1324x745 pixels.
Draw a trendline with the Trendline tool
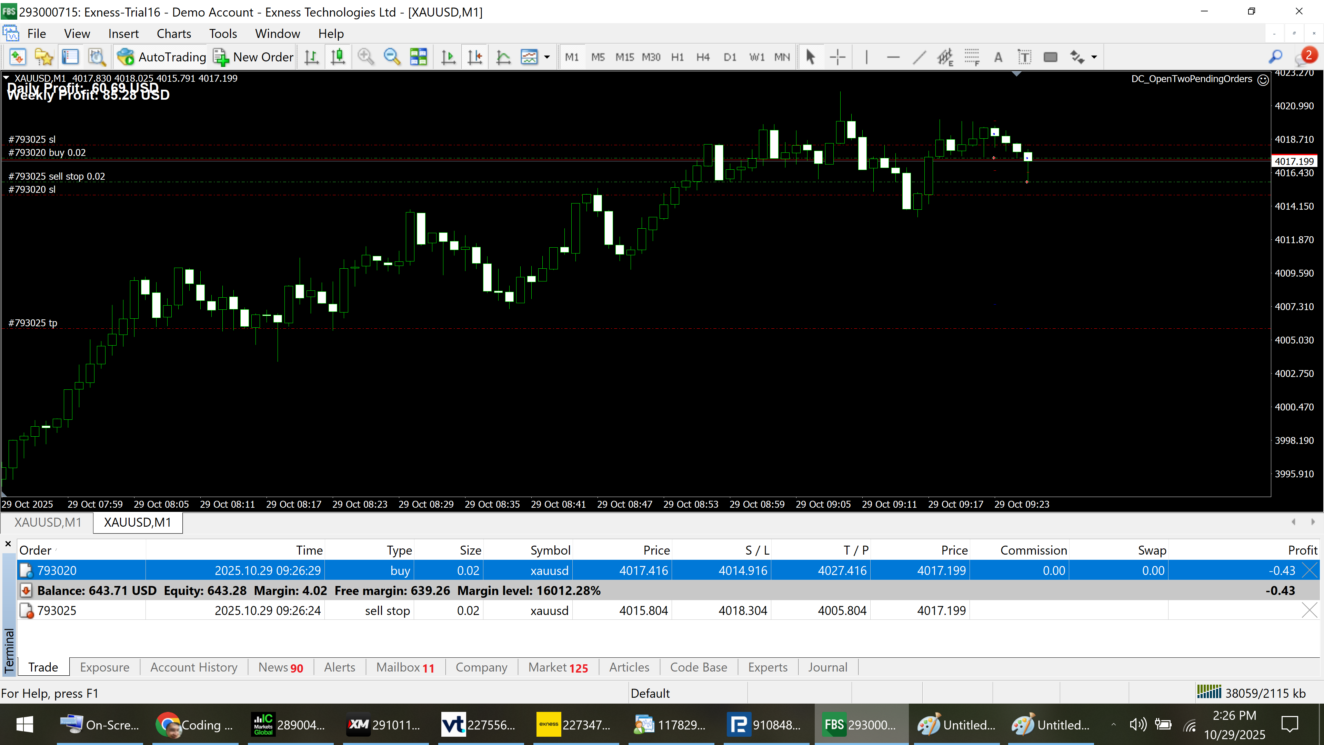pyautogui.click(x=920, y=57)
